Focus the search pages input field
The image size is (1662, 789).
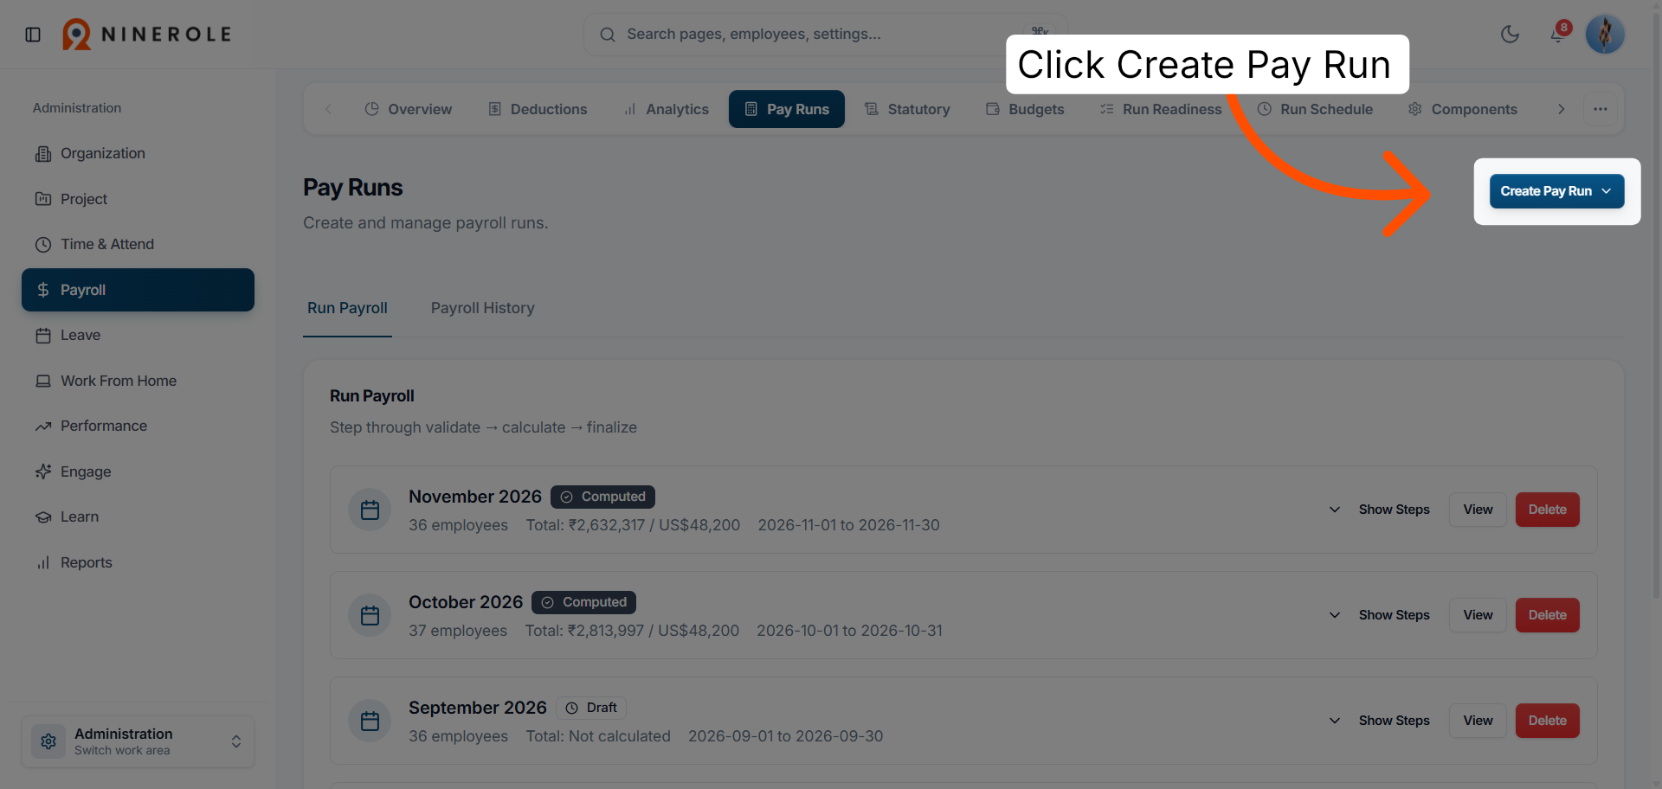pos(825,35)
